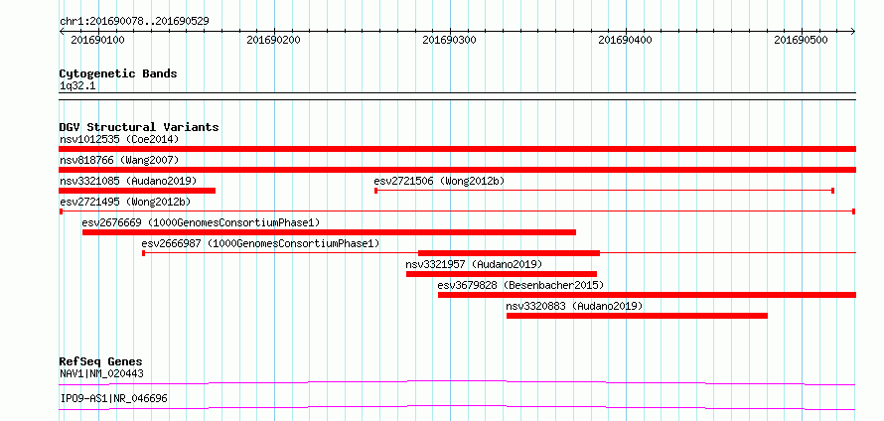This screenshot has height=421, width=884.
Task: Click right end marker of esv2721506
Action: [x=833, y=191]
